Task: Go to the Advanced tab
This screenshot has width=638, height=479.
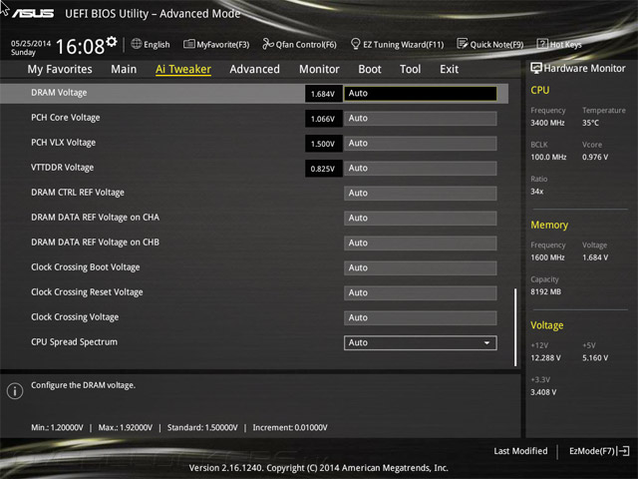Action: [255, 69]
